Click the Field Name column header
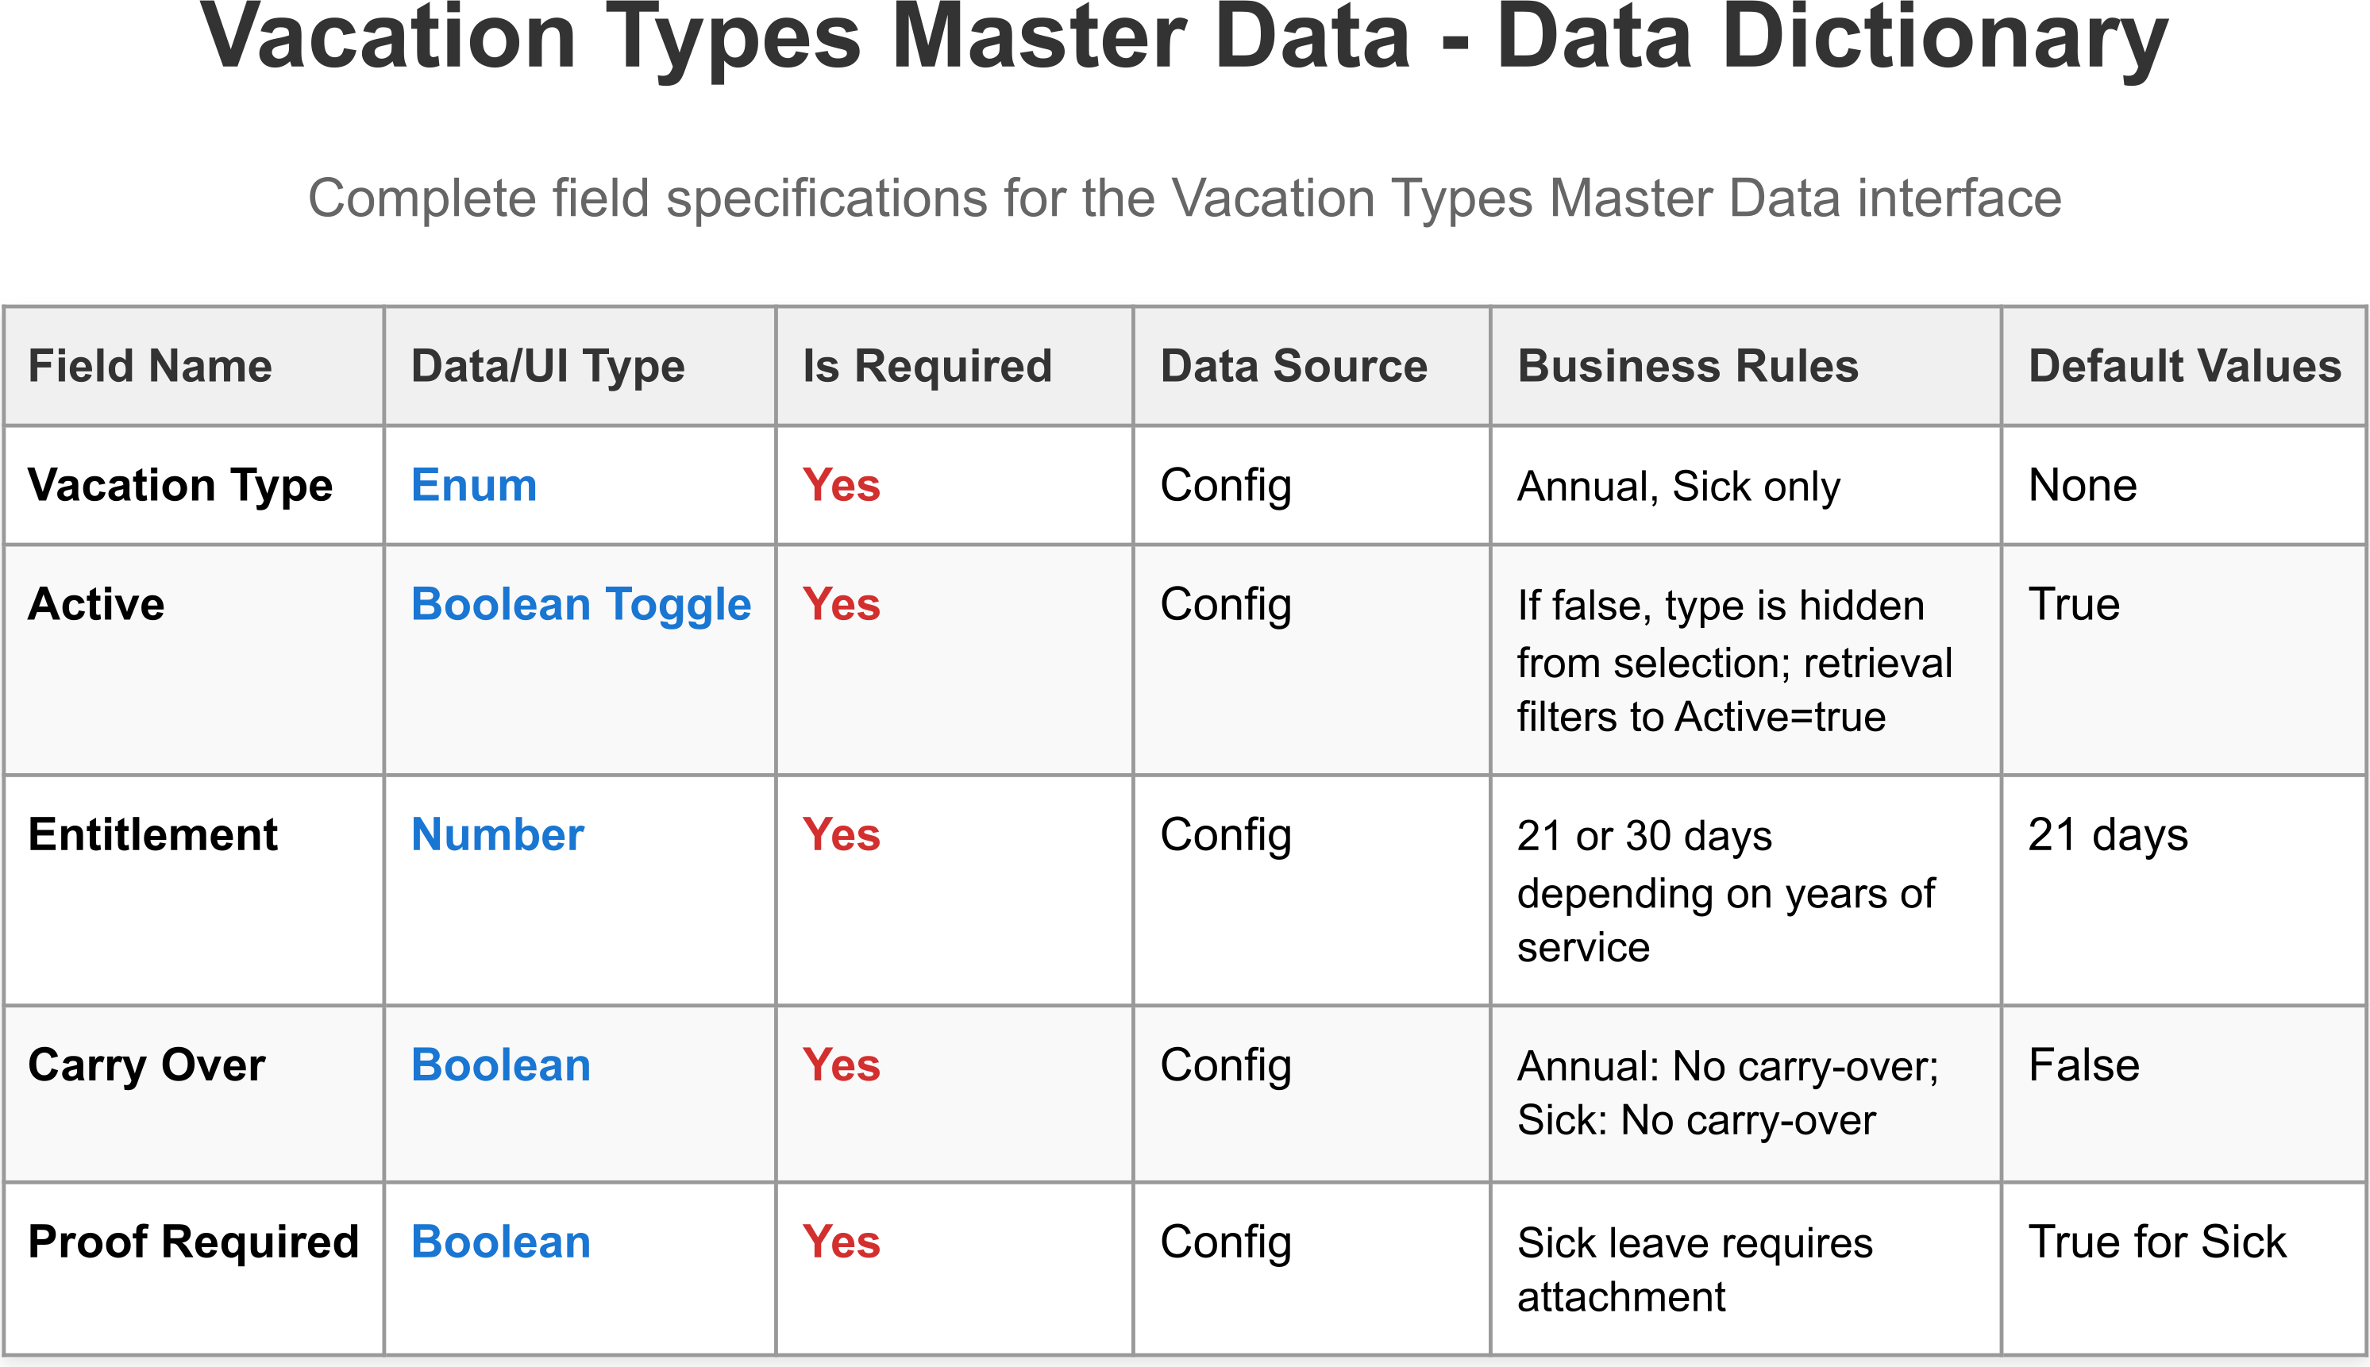 point(150,366)
